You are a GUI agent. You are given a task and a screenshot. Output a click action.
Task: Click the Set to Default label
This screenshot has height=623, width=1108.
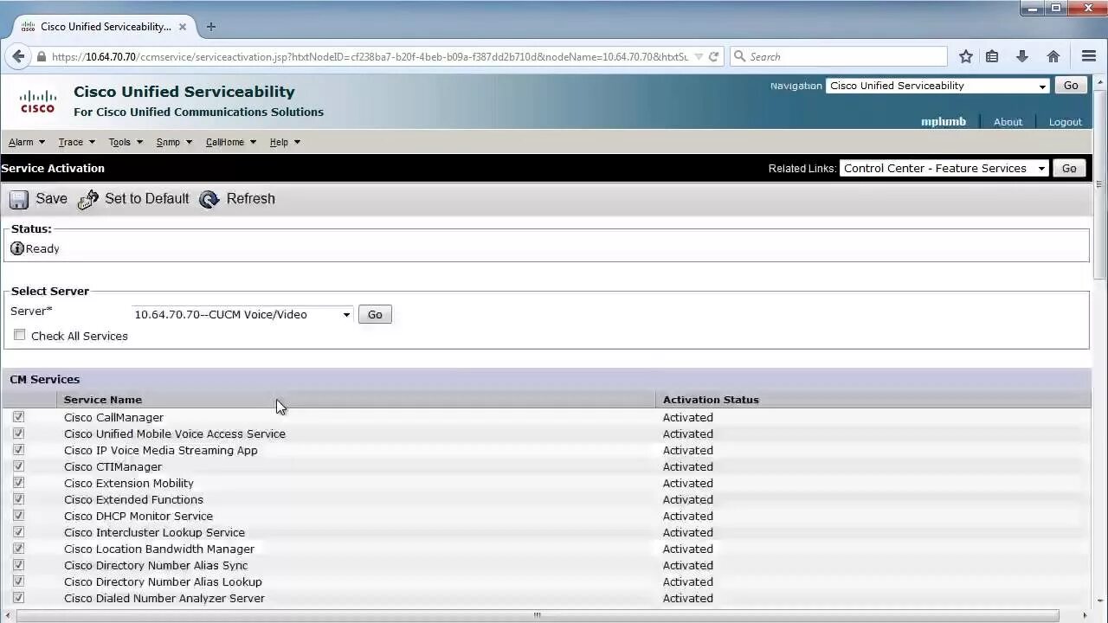146,199
